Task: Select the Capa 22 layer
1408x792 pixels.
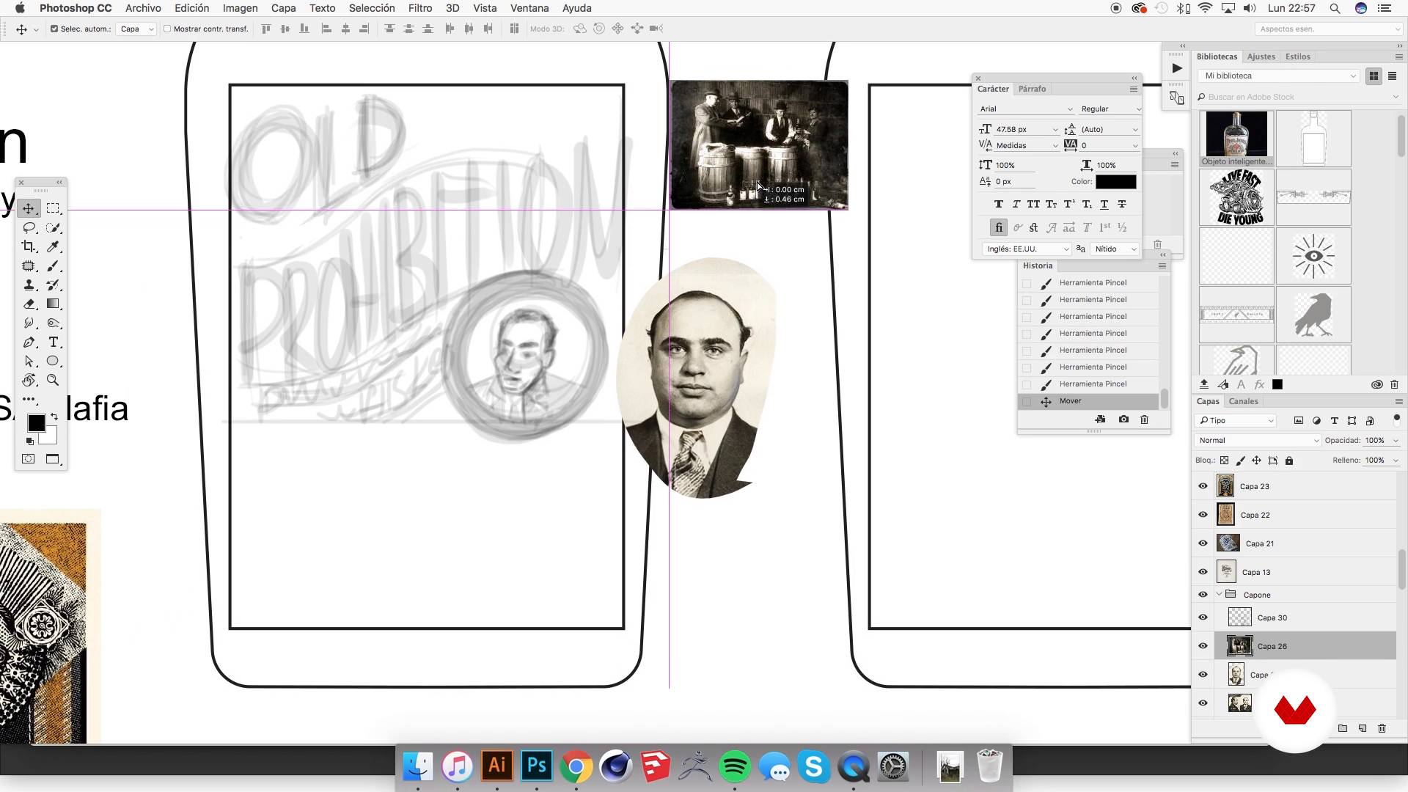Action: coord(1305,515)
